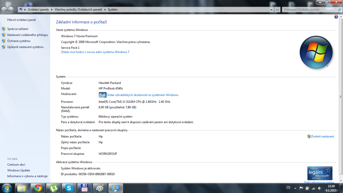Viewport: 343px width, 193px height.
Task: Click the Show desktop strip right of clock
Action: (341, 188)
